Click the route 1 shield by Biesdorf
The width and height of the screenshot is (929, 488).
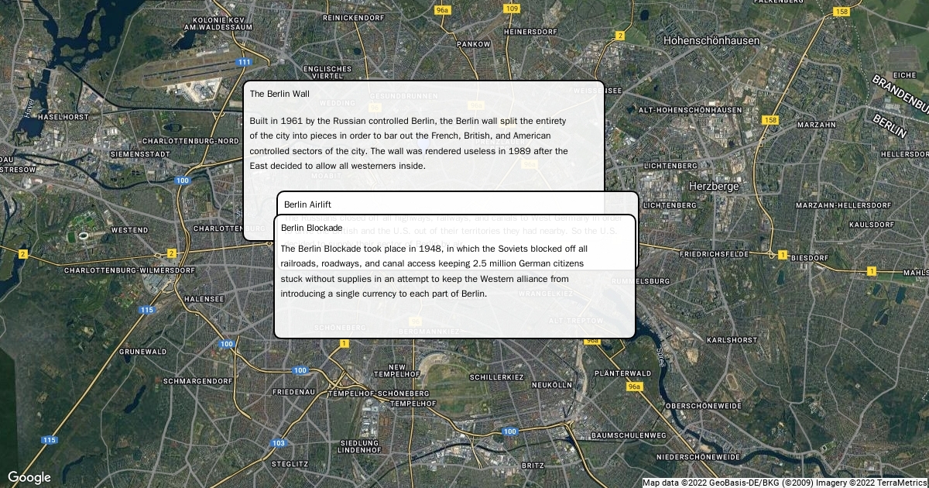783,255
